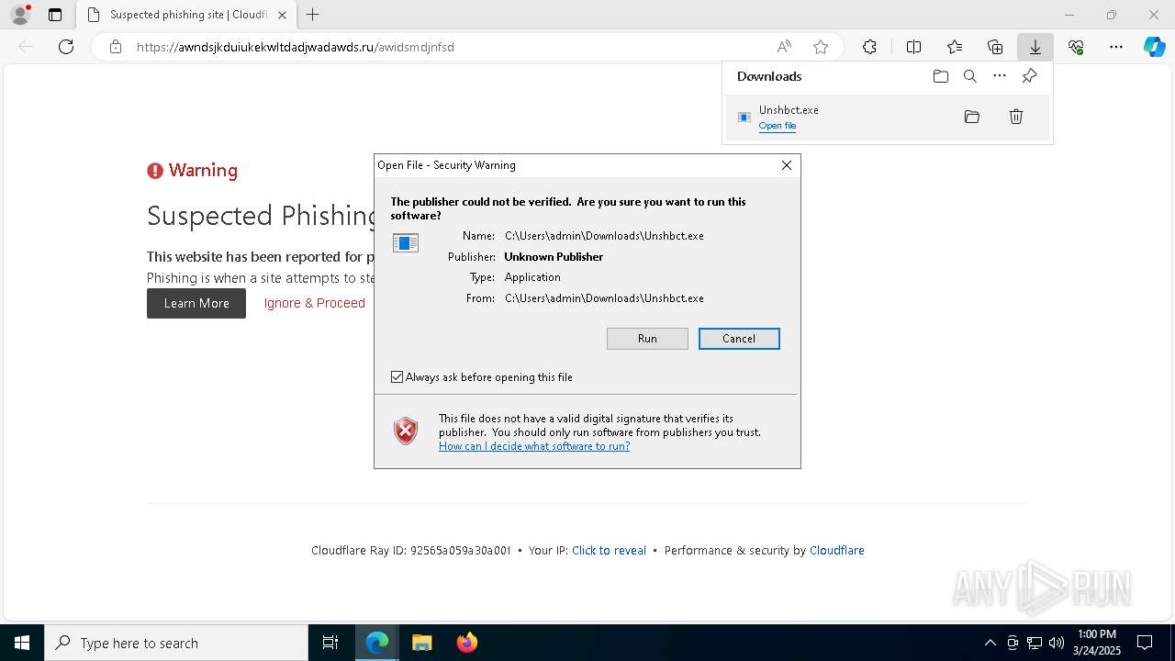Image resolution: width=1175 pixels, height=661 pixels.
Task: Switch to Edge in the taskbar
Action: tap(377, 643)
